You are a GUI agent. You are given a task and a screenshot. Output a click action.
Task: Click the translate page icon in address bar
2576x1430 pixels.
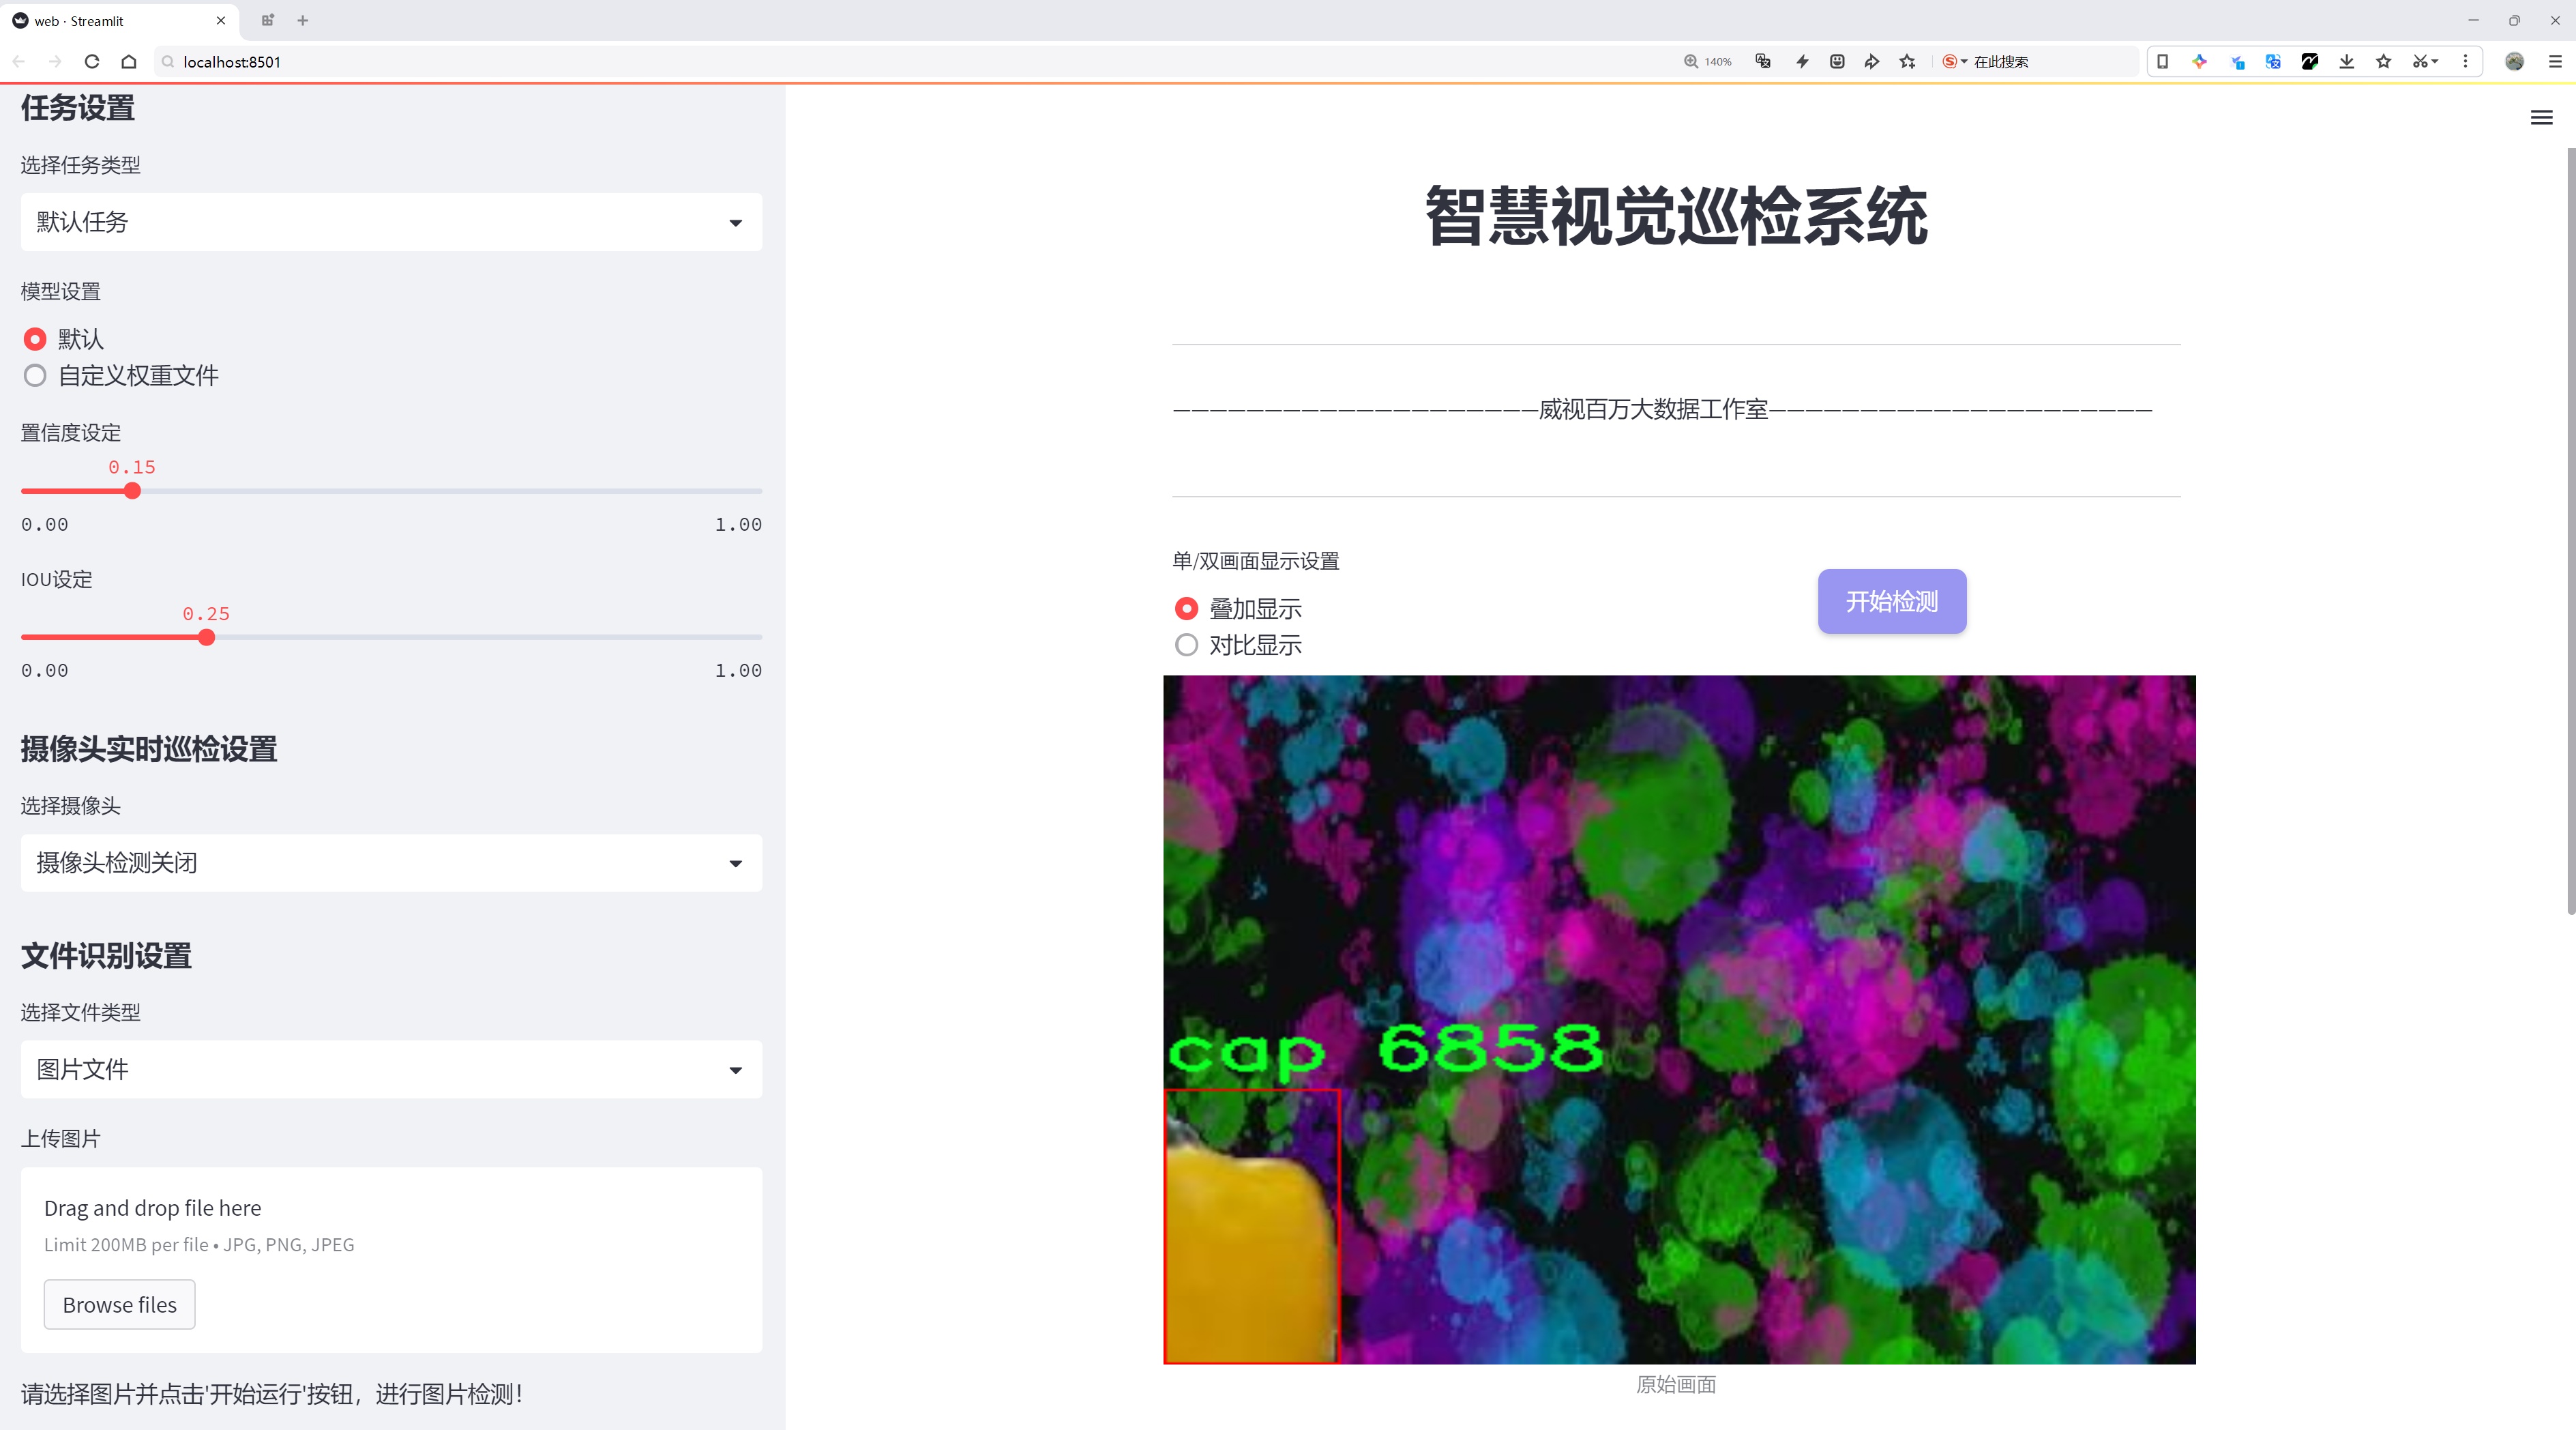[1763, 61]
